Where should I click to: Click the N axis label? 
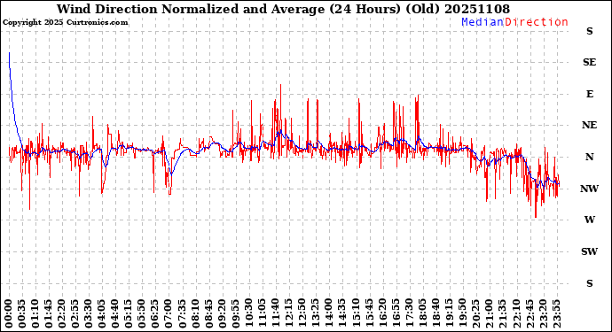[589, 157]
